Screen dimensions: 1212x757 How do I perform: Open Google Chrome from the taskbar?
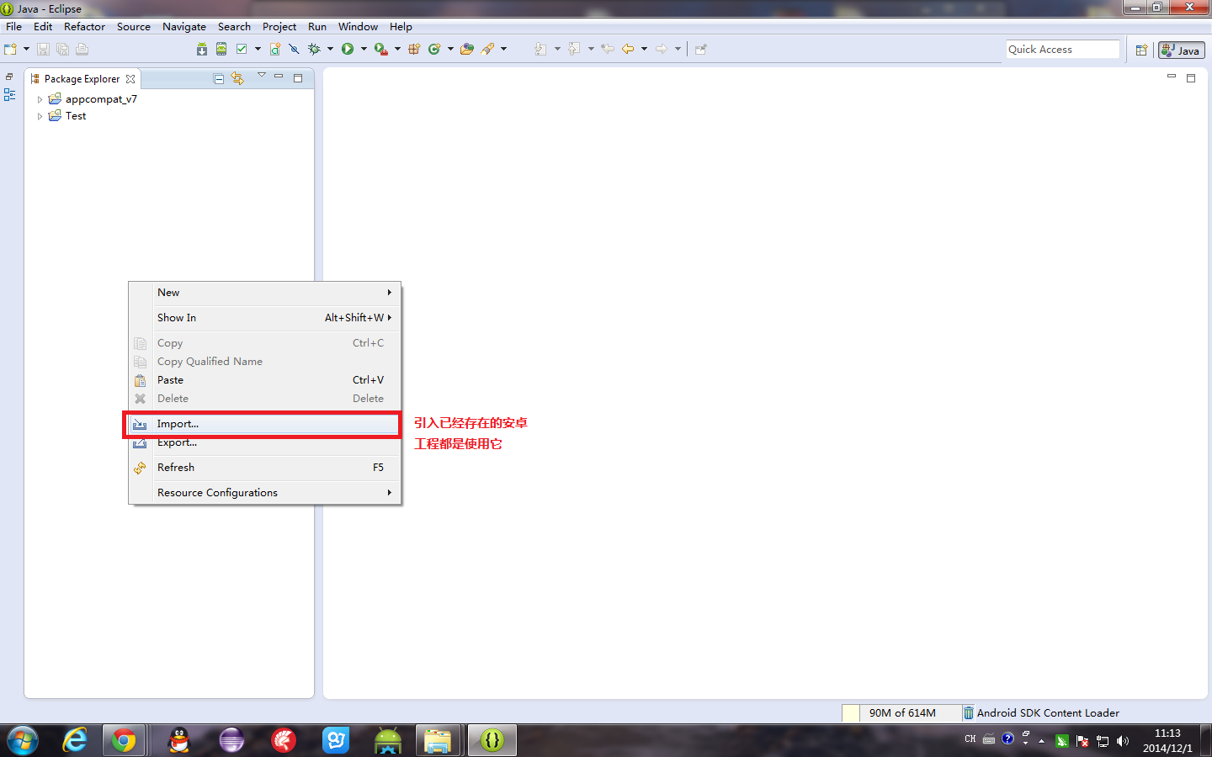(x=124, y=740)
